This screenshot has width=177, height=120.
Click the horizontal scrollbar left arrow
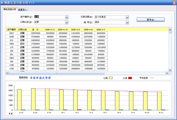7,73
